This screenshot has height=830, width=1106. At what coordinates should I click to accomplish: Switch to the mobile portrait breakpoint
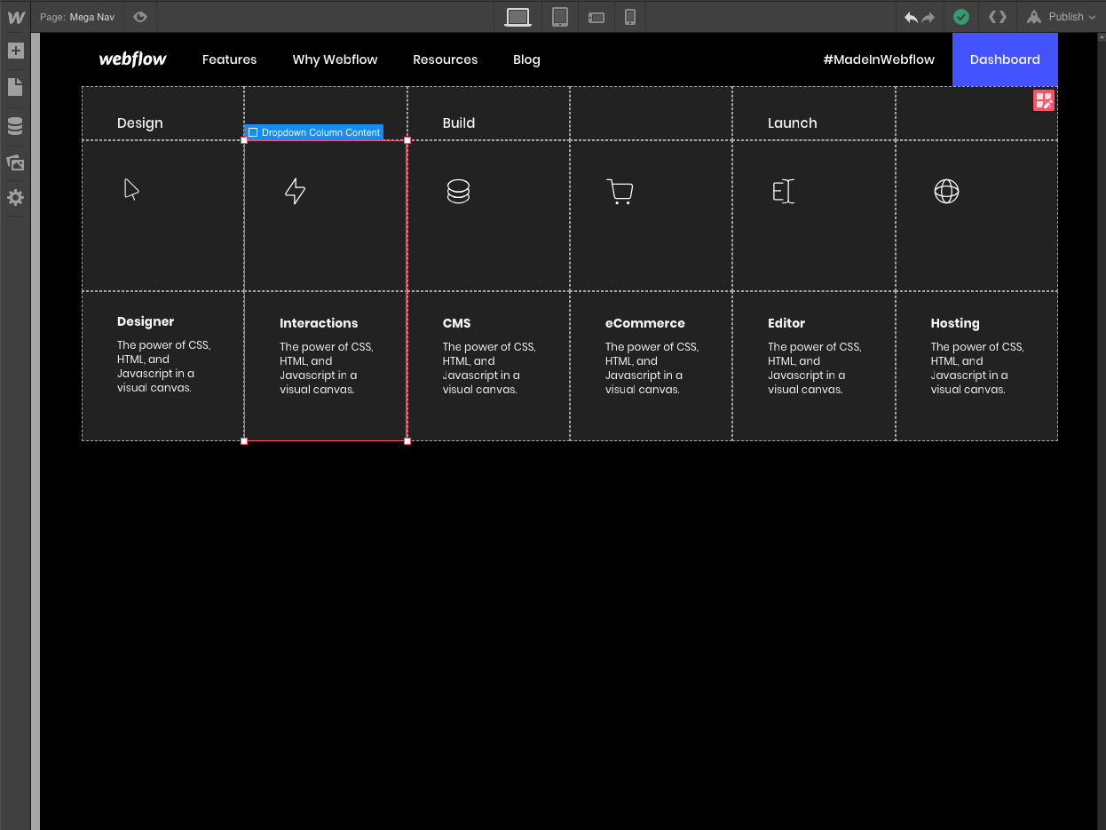click(x=630, y=17)
